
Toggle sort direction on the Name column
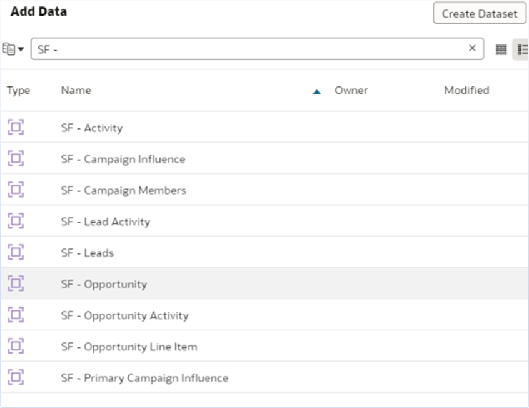318,90
